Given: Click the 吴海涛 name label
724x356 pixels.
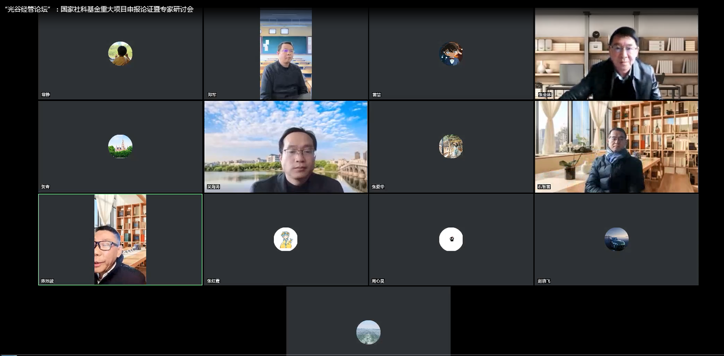Looking at the screenshot, I should coord(213,188).
